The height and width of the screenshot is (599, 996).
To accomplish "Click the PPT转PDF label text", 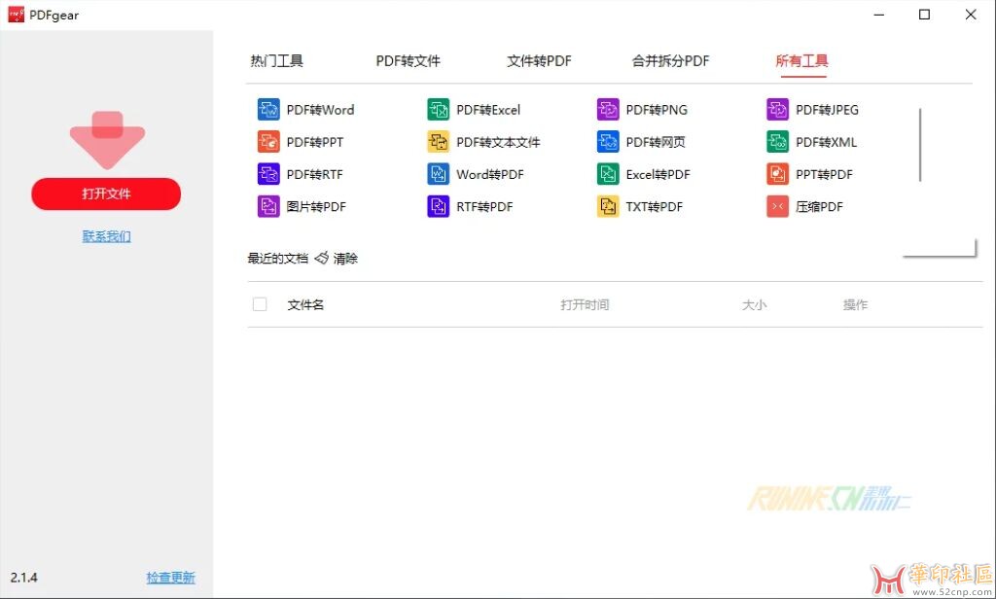I will [824, 175].
